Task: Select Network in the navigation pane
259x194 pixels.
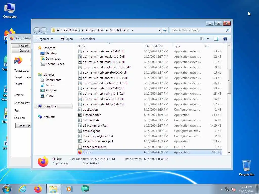Action: tap(49, 117)
